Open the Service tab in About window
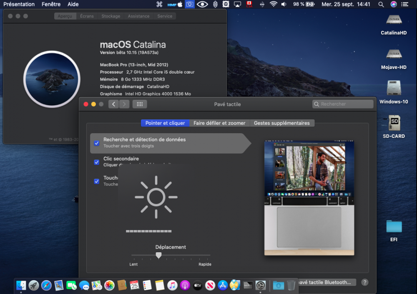This screenshot has width=417, height=294. tap(165, 16)
